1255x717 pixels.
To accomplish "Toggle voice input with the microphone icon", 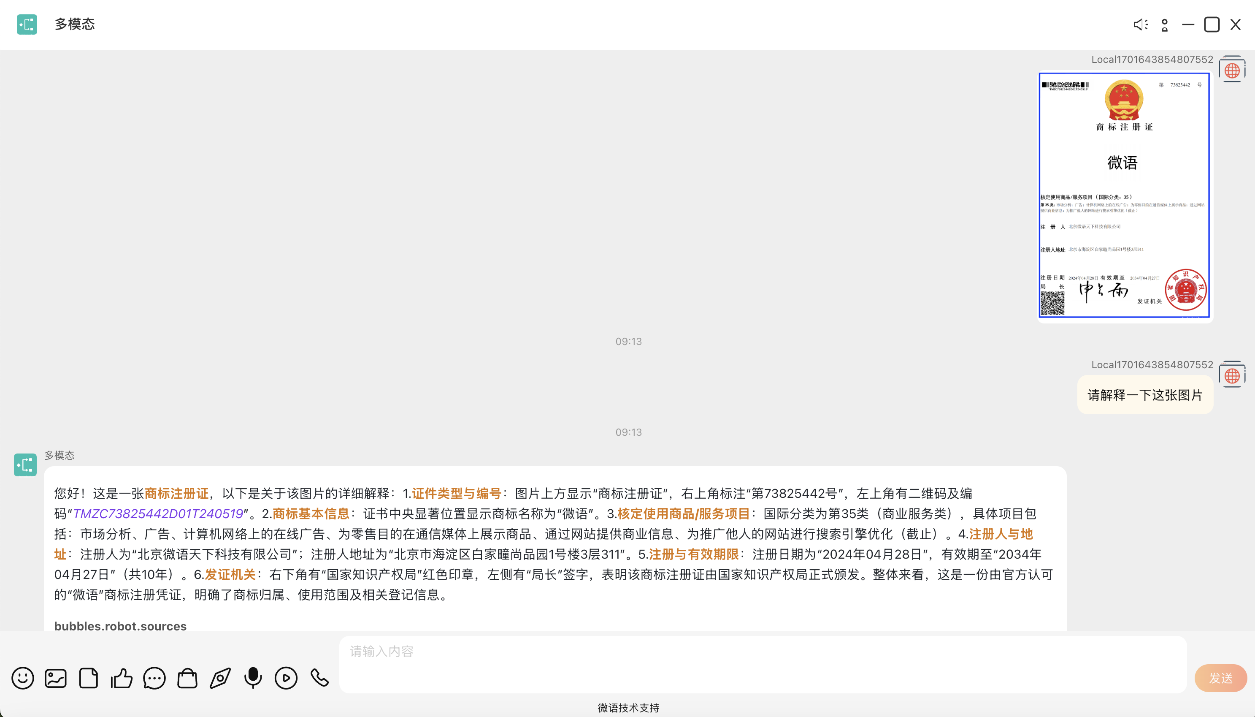I will point(253,678).
